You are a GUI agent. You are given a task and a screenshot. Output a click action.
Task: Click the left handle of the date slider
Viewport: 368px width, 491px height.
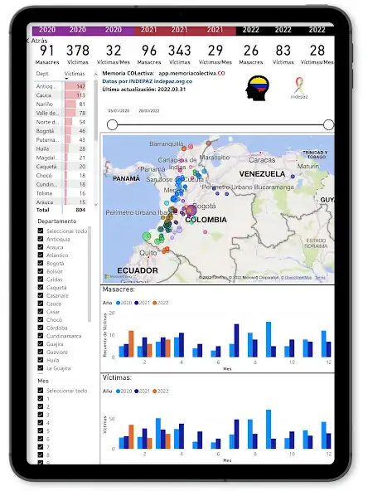[113, 124]
